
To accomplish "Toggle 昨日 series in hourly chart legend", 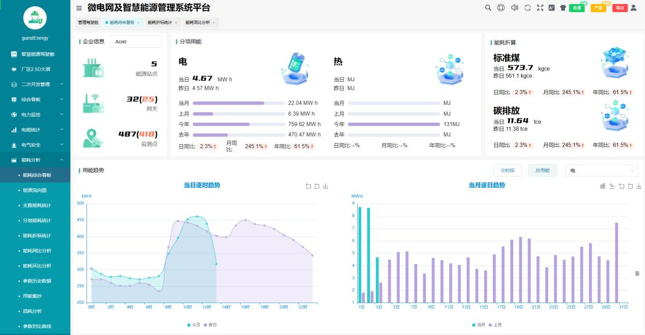I will click(211, 325).
